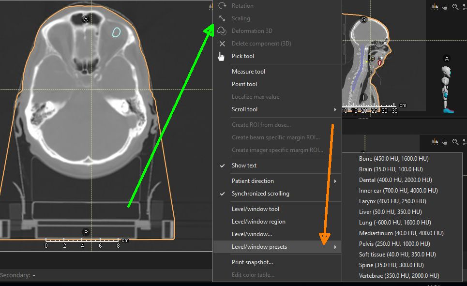The image size is (467, 286).
Task: Choose the Measure tool menu item
Action: 248,72
